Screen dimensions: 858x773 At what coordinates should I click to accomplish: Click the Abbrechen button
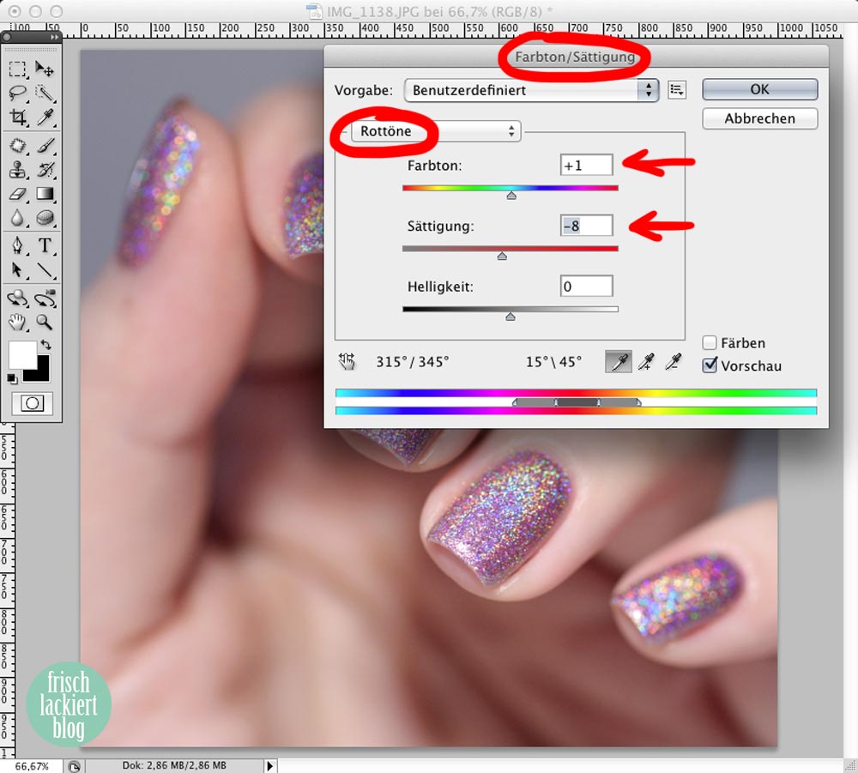click(x=759, y=118)
